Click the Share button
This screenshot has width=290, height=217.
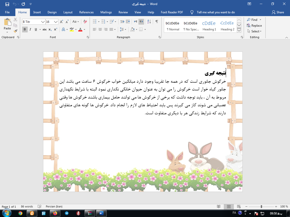click(x=278, y=12)
